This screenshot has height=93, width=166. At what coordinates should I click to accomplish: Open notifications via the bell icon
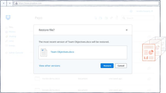pyautogui.click(x=131, y=11)
